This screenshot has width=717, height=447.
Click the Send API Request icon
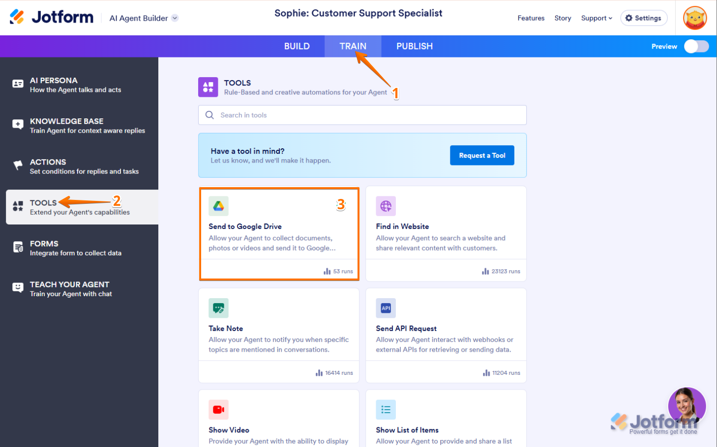click(x=386, y=308)
